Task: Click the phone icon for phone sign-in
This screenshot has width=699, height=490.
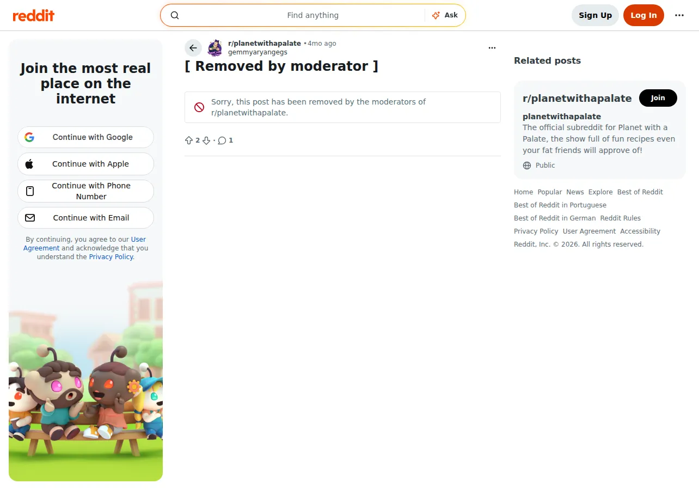Action: (x=30, y=191)
